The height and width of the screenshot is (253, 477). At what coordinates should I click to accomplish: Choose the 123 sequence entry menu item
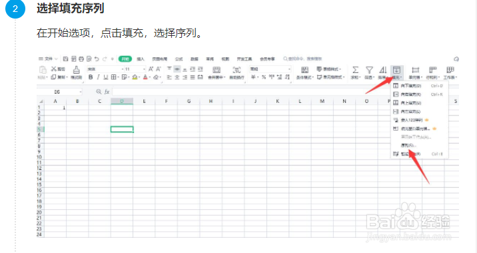pyautogui.click(x=419, y=120)
